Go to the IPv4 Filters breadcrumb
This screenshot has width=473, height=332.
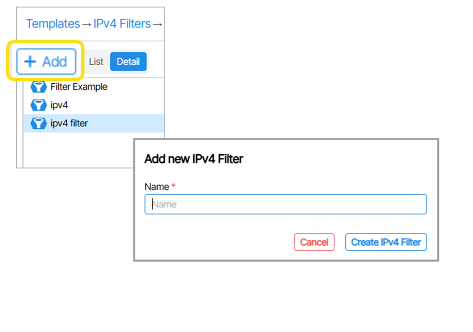pyautogui.click(x=122, y=24)
